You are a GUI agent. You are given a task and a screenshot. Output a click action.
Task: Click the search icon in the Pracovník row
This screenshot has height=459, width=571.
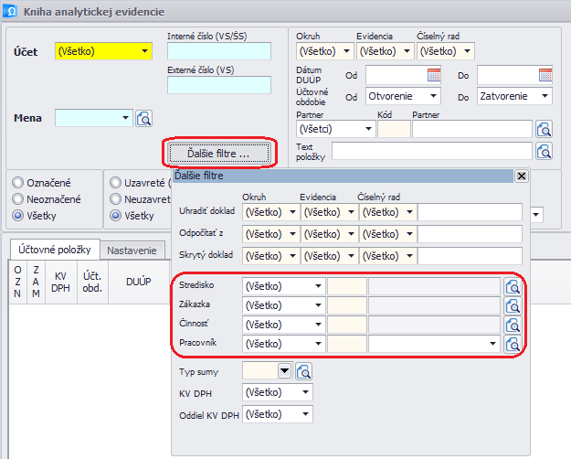coord(513,345)
